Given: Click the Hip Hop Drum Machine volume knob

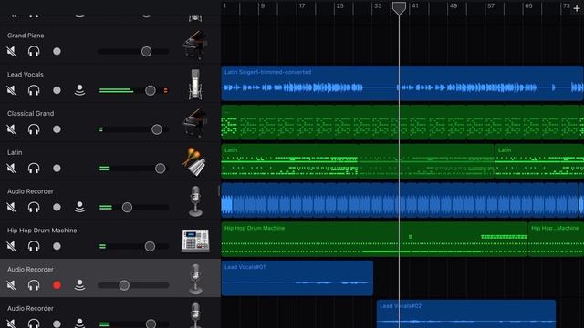Looking at the screenshot, I should point(150,246).
